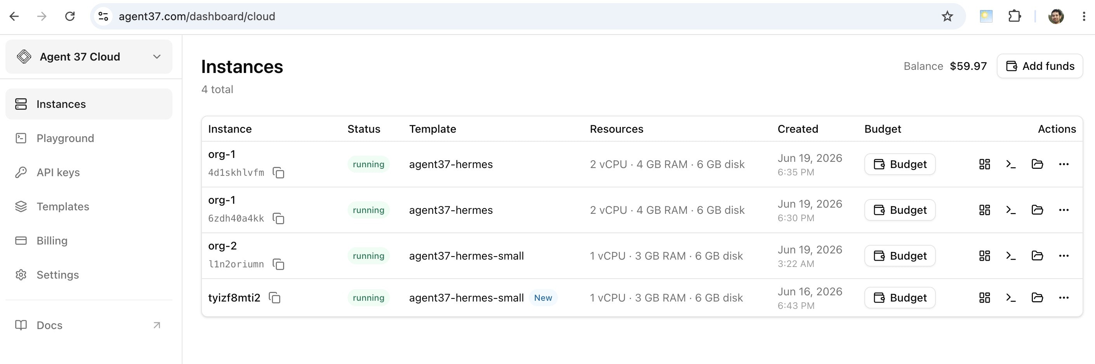Open the Chrome three-dot menu
This screenshot has height=364, width=1095.
(1083, 17)
